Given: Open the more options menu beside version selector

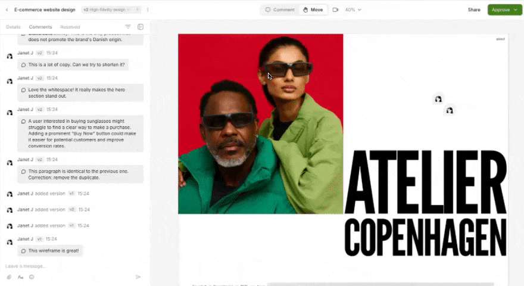Looking at the screenshot, I should point(148,10).
